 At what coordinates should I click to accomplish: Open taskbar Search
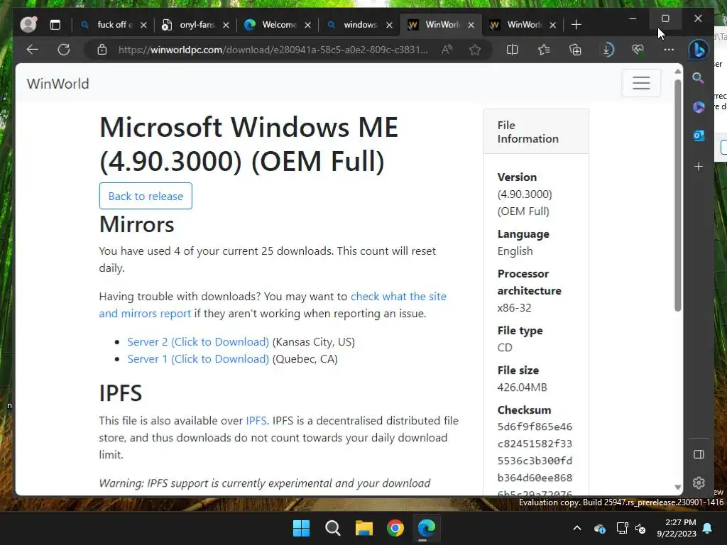point(332,528)
